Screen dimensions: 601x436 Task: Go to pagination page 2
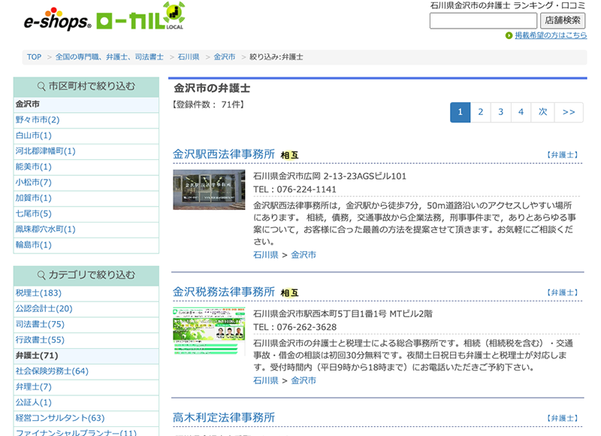coord(480,112)
